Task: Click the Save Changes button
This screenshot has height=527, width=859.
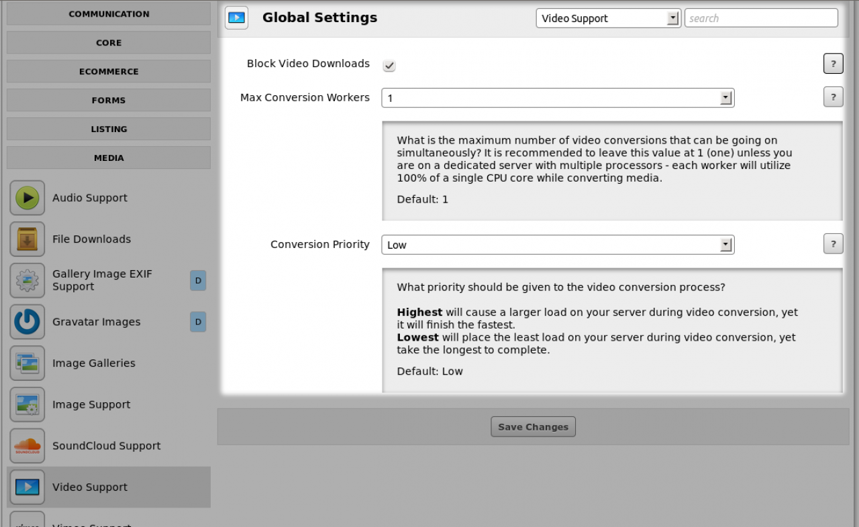Action: coord(533,427)
